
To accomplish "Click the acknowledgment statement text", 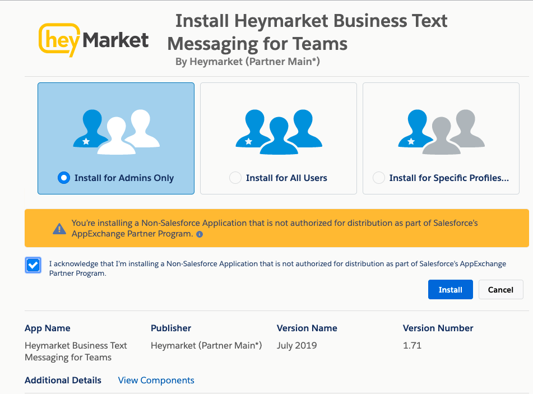I will [278, 268].
